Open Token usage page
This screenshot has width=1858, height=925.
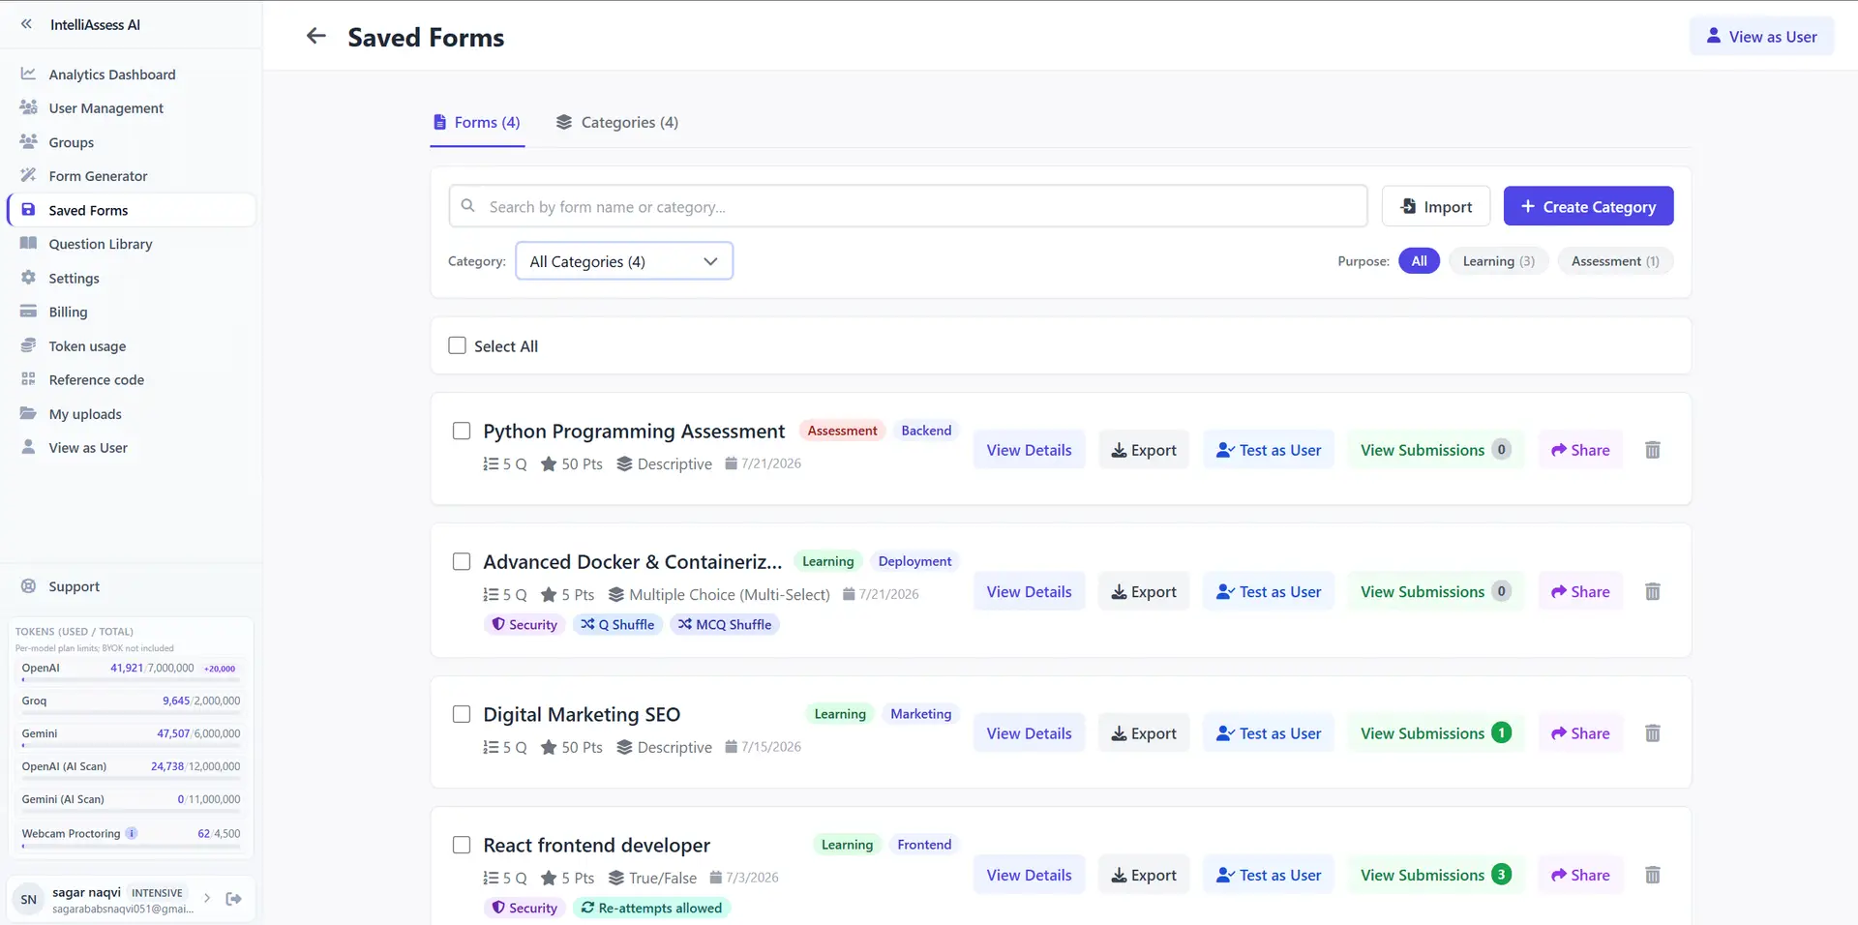click(x=131, y=346)
